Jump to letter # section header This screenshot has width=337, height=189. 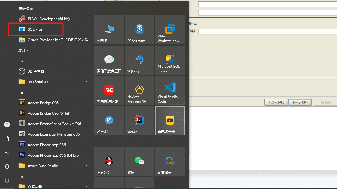[22, 61]
